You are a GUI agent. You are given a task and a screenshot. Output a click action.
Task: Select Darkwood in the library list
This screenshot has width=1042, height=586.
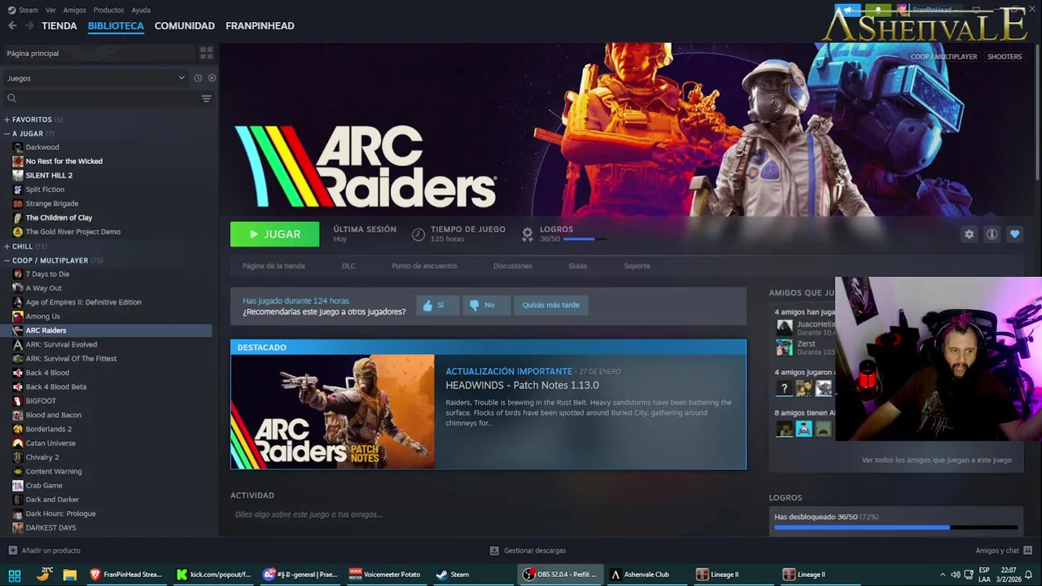click(42, 147)
